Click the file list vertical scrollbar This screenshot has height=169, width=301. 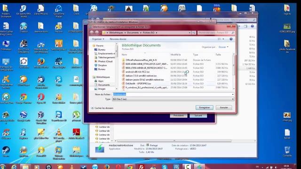234,71
